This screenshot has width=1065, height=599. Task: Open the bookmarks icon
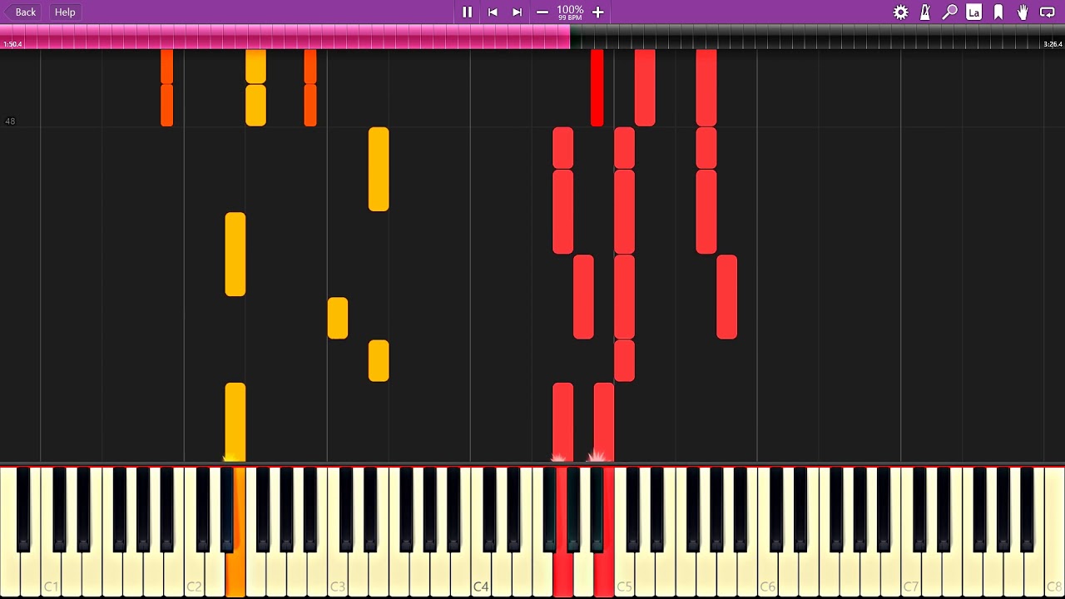coord(998,12)
